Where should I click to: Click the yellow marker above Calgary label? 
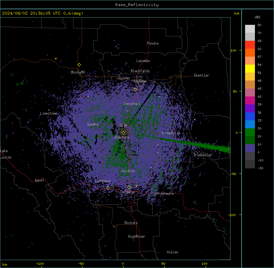tap(129, 187)
